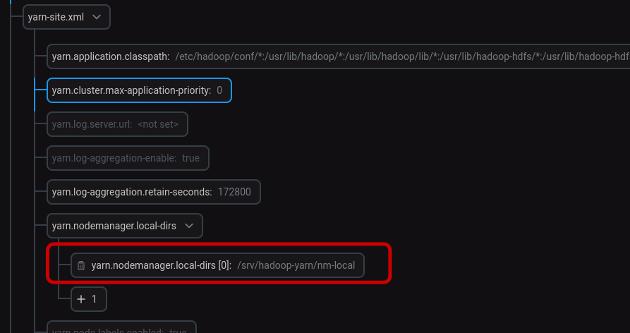Edit the <not set> log server URL value
This screenshot has height=333, width=630.
[x=158, y=124]
